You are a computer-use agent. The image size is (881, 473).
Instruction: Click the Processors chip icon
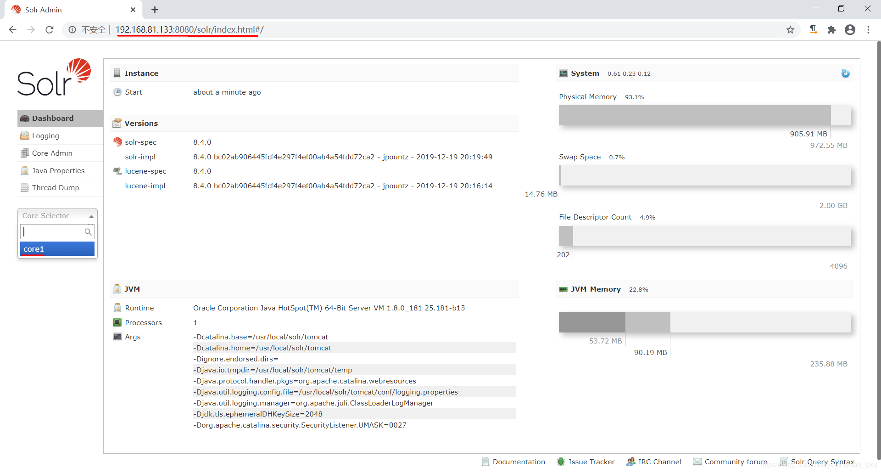117,322
